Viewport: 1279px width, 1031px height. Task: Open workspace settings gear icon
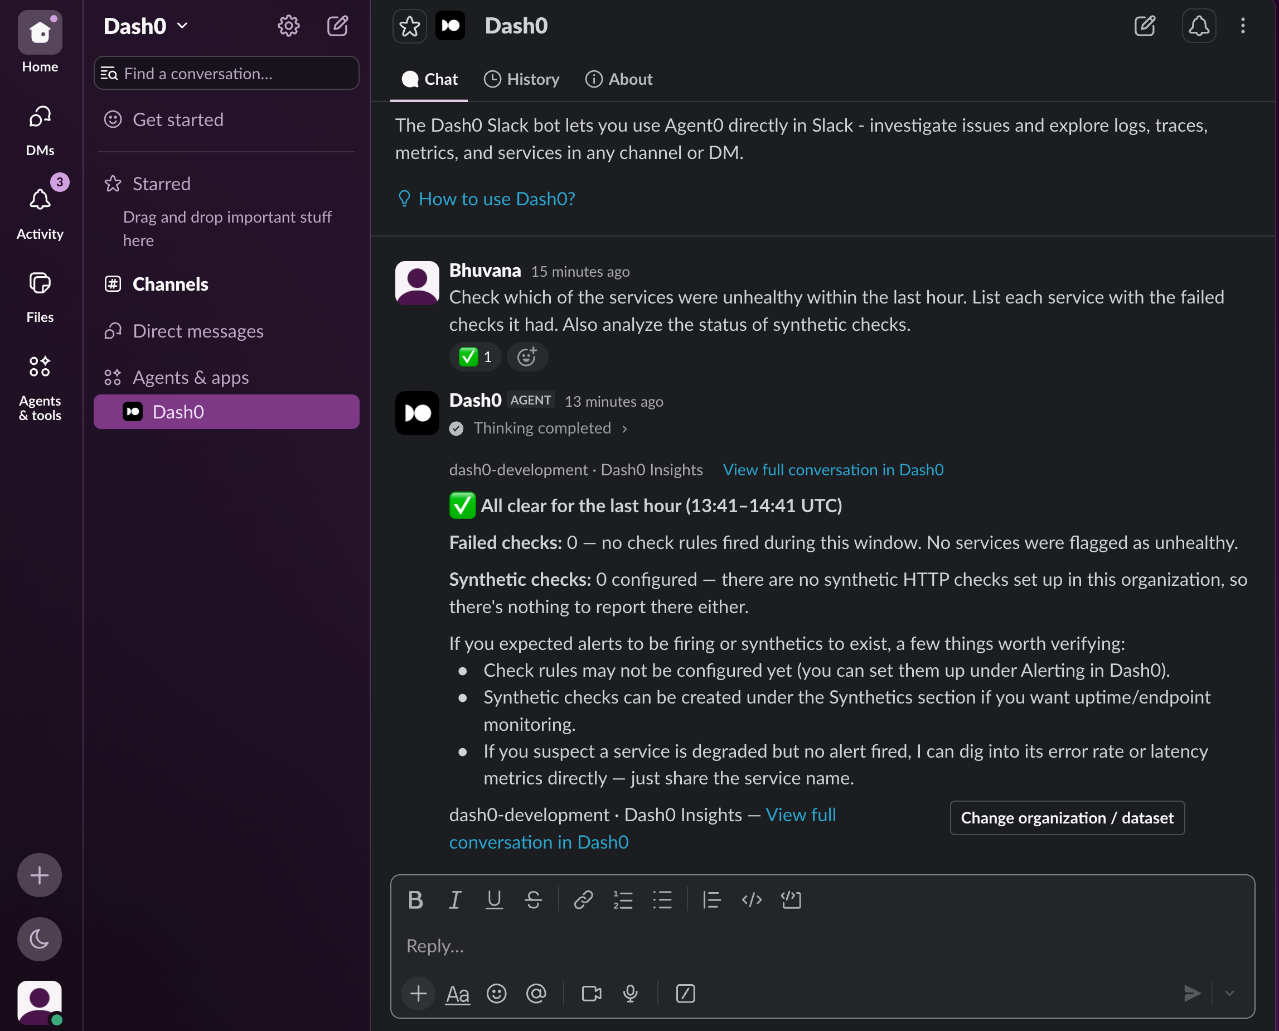click(x=288, y=26)
